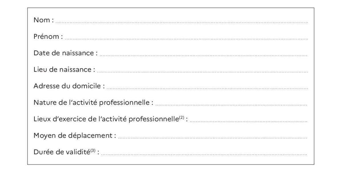Click the Durée de validité dotted line
Screen dimensions: 342x179
(x=204, y=155)
